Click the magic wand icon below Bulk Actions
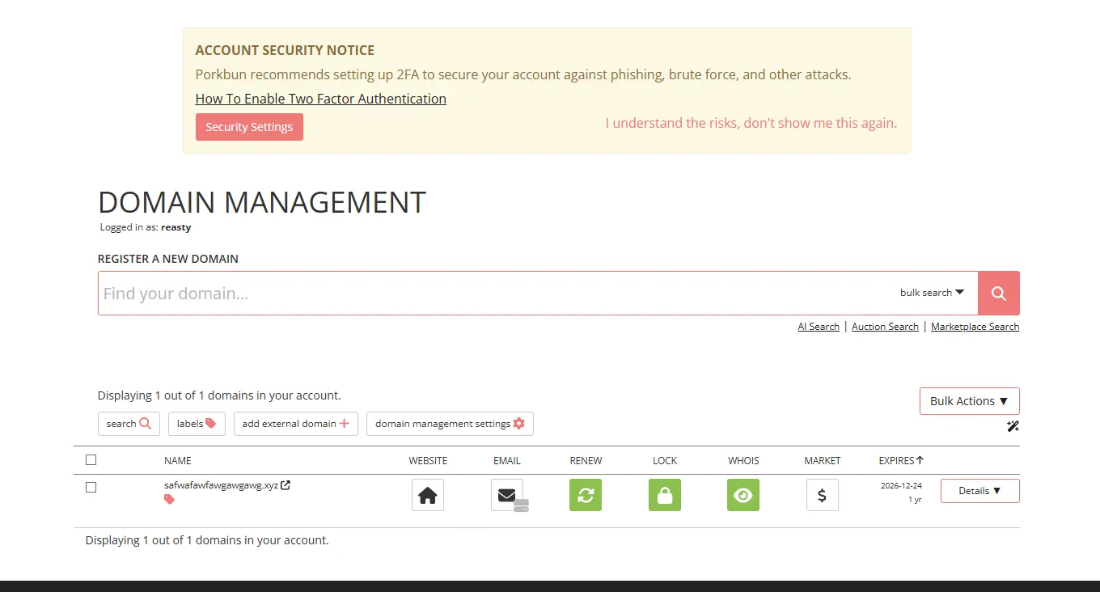 1013,426
